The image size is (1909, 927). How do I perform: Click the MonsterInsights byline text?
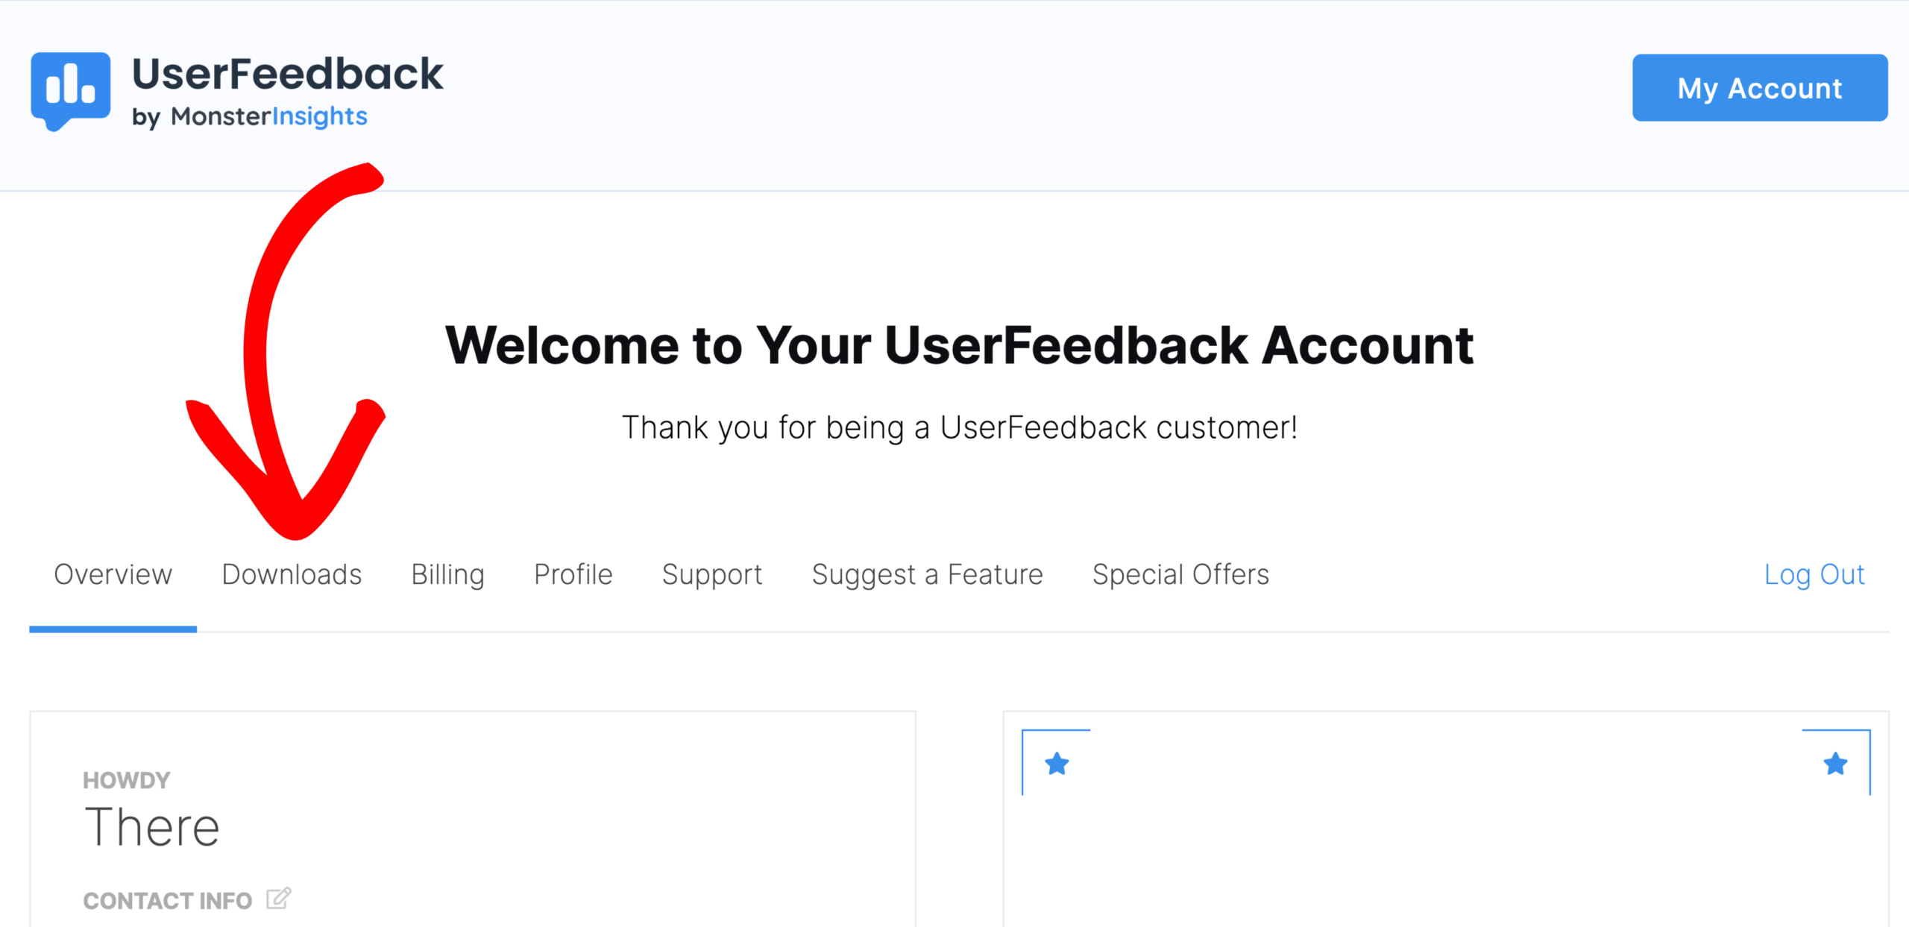(x=250, y=116)
